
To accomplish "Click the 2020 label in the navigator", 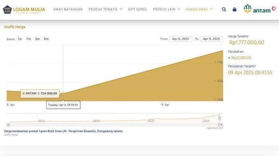I will (151, 121).
